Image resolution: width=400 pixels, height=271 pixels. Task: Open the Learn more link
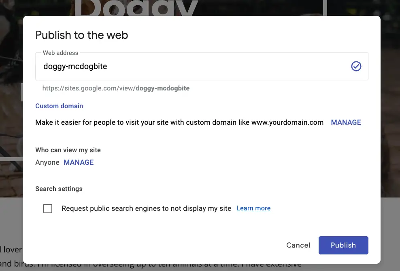tap(253, 208)
